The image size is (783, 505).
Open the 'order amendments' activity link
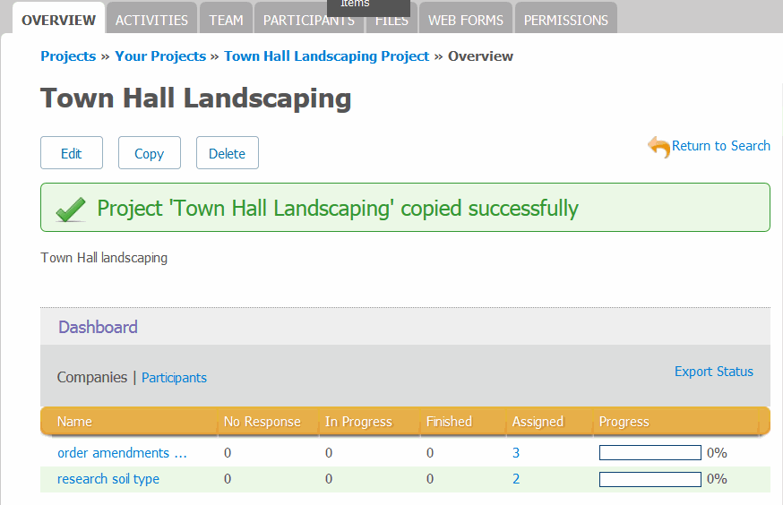[122, 453]
